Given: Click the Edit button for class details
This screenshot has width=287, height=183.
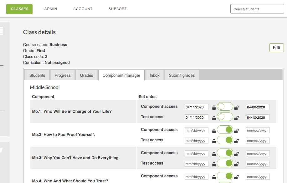Looking at the screenshot, I should [x=277, y=48].
